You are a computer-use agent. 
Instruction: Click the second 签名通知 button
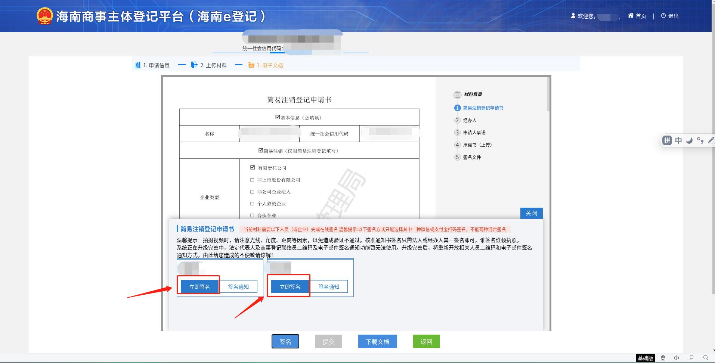click(x=328, y=287)
